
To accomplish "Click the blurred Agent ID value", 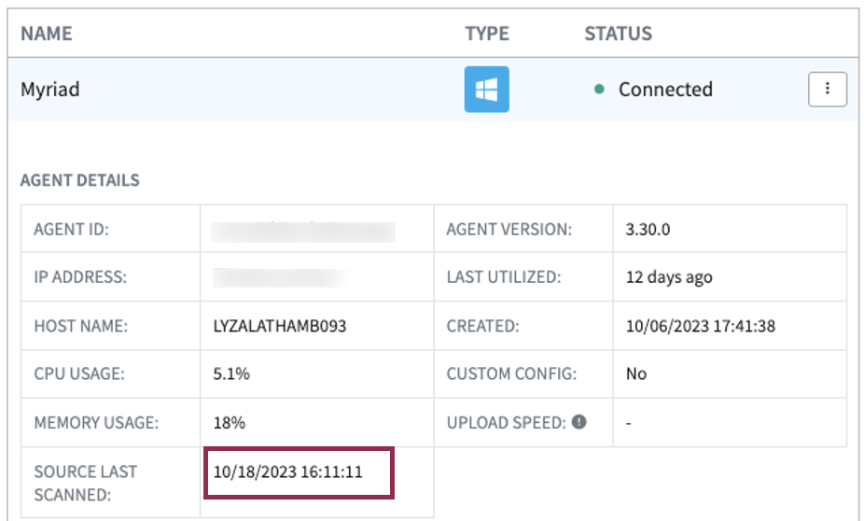I will (x=302, y=231).
